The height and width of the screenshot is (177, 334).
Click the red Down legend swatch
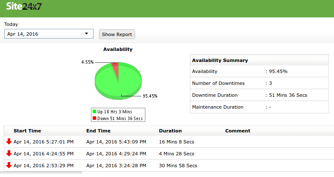click(x=94, y=118)
